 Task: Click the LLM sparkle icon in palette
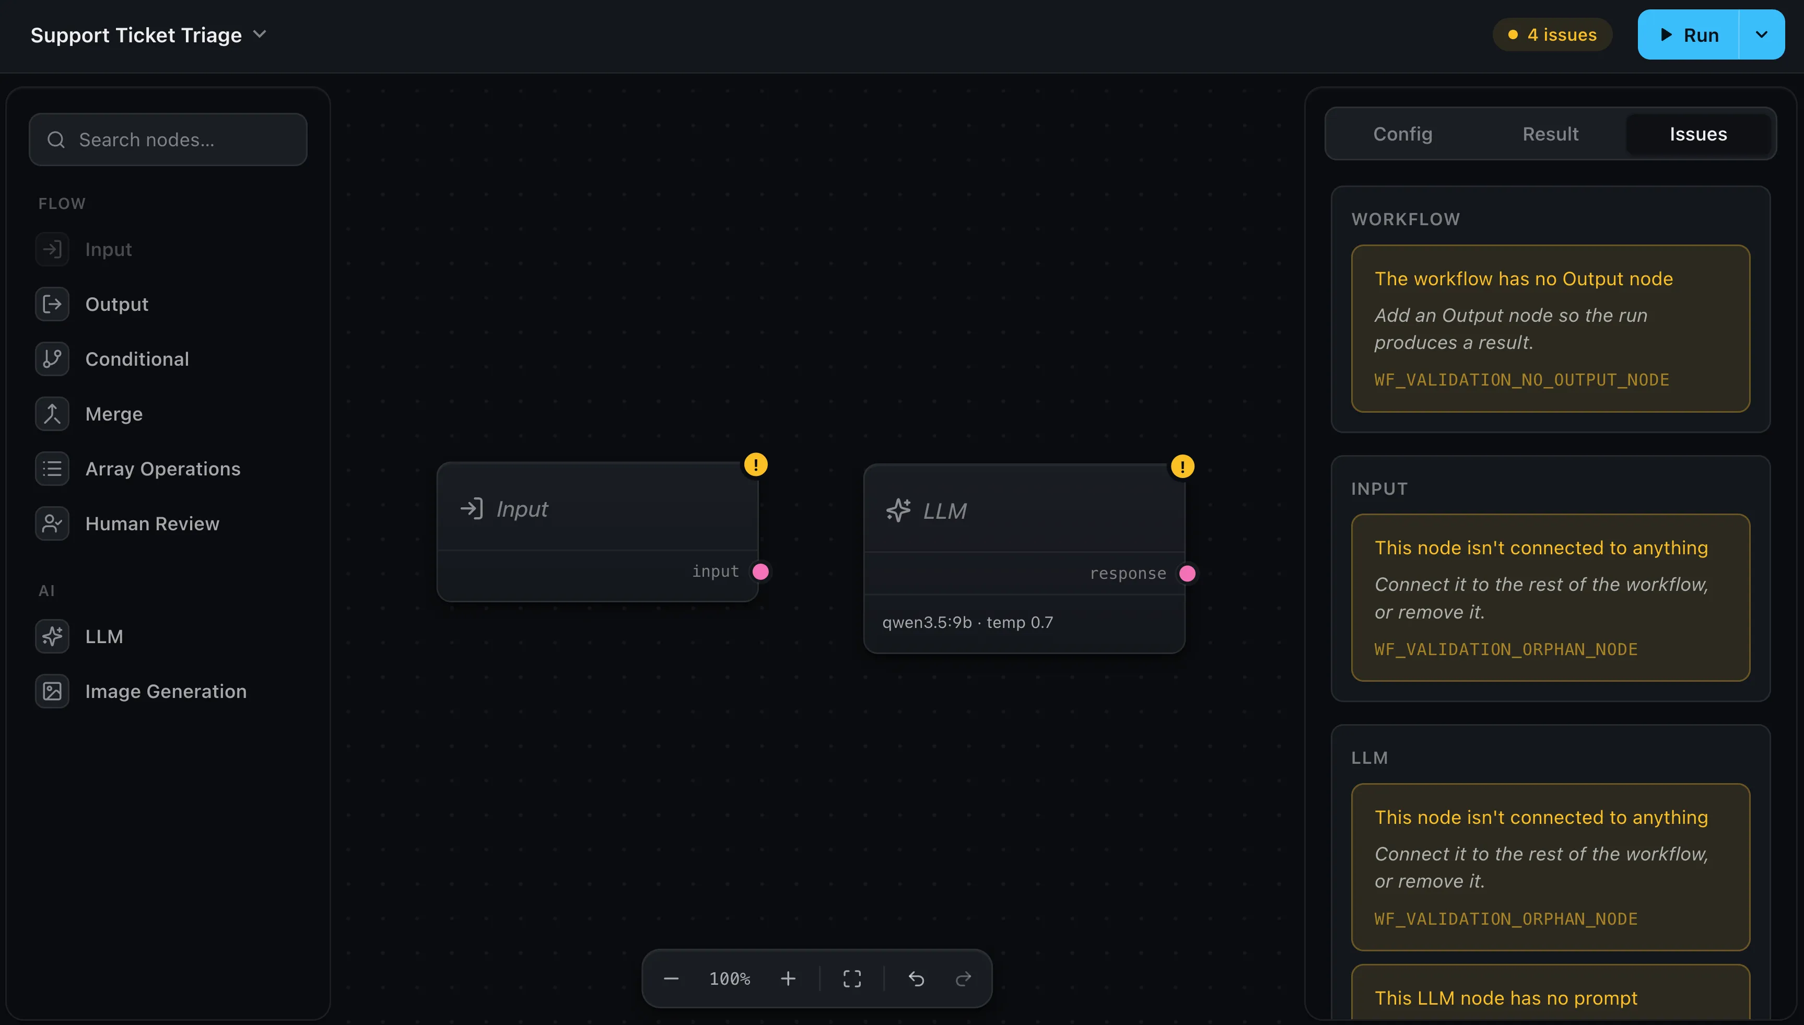pos(52,636)
